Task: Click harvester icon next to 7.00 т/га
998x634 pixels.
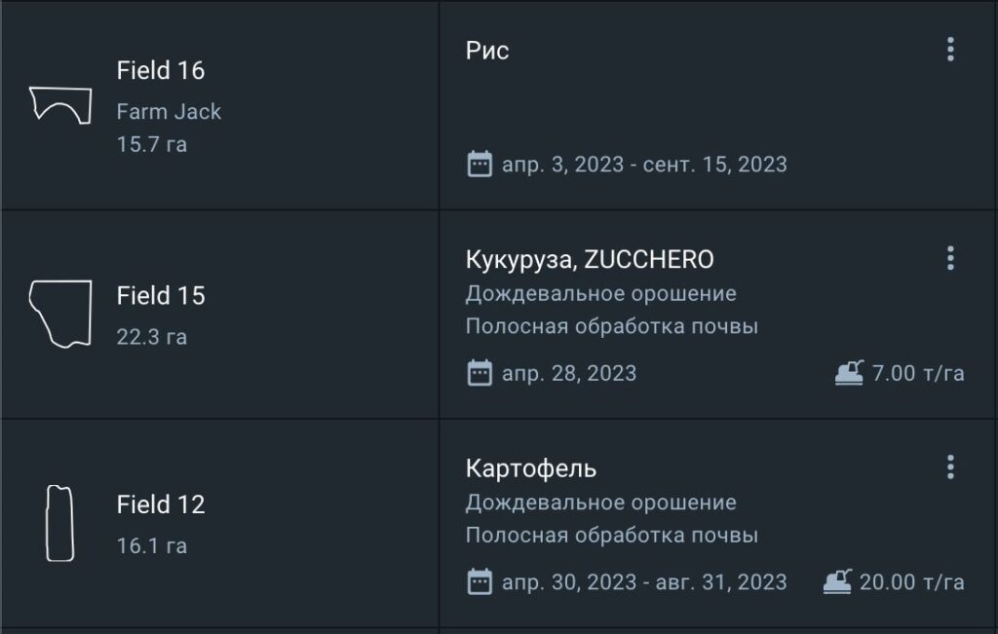Action: (849, 372)
